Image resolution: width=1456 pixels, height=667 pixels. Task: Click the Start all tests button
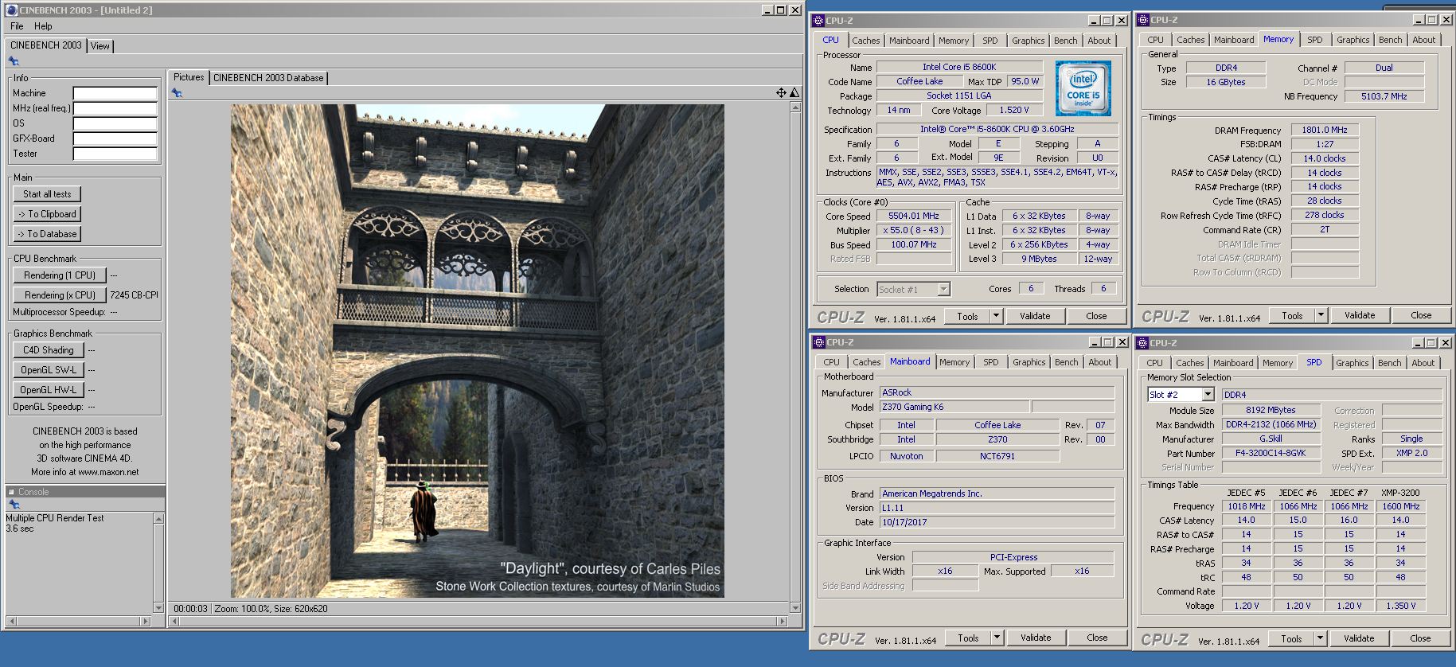47,194
